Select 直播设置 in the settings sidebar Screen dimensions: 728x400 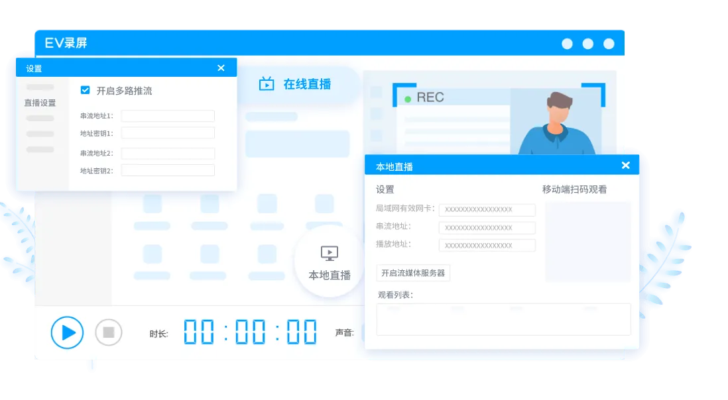(x=41, y=103)
